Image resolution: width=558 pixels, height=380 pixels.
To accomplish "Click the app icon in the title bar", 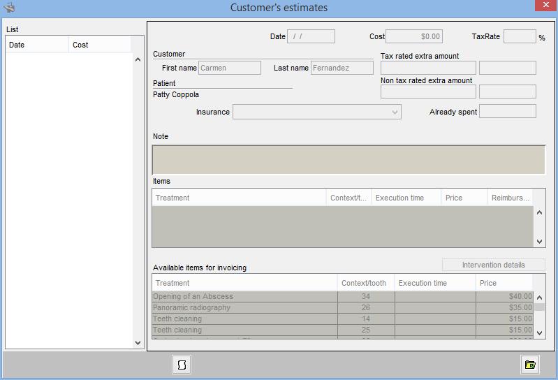I will 9,8.
